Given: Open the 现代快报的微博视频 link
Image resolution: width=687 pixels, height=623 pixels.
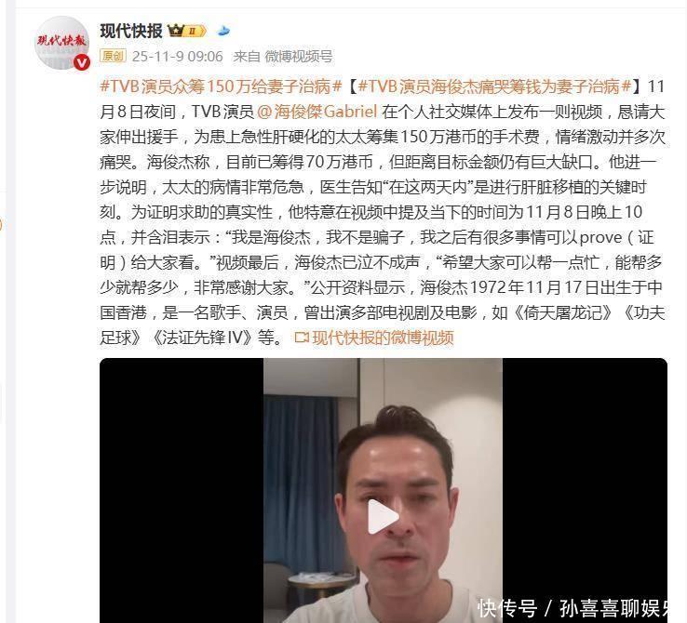Looking at the screenshot, I should click(x=383, y=338).
